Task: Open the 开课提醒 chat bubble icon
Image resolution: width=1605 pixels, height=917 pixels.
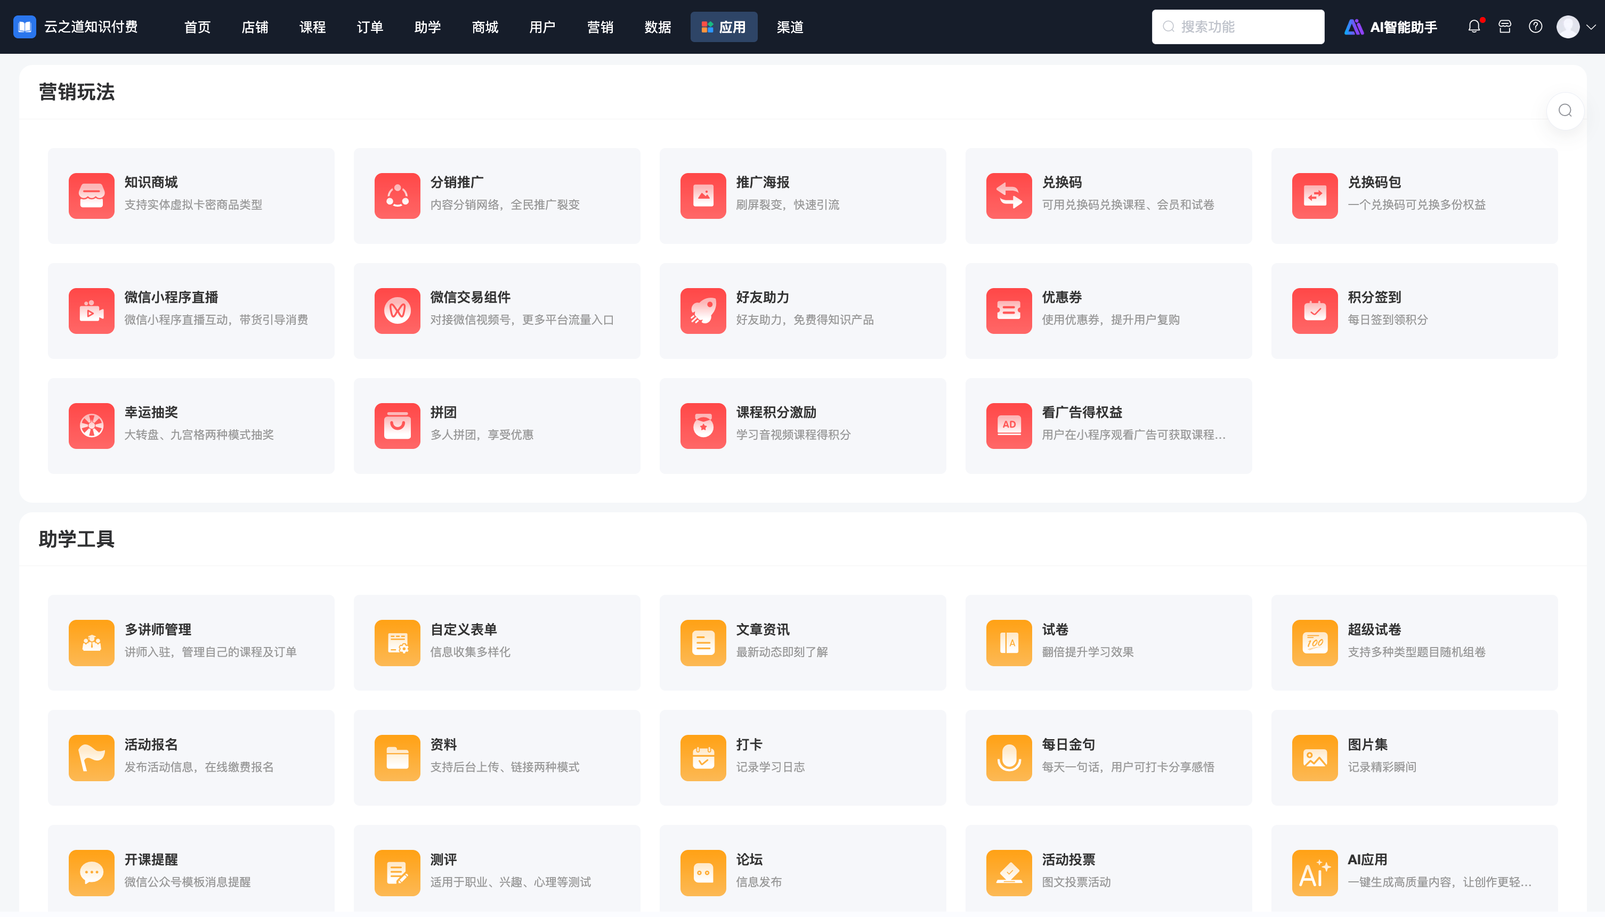Action: tap(91, 873)
